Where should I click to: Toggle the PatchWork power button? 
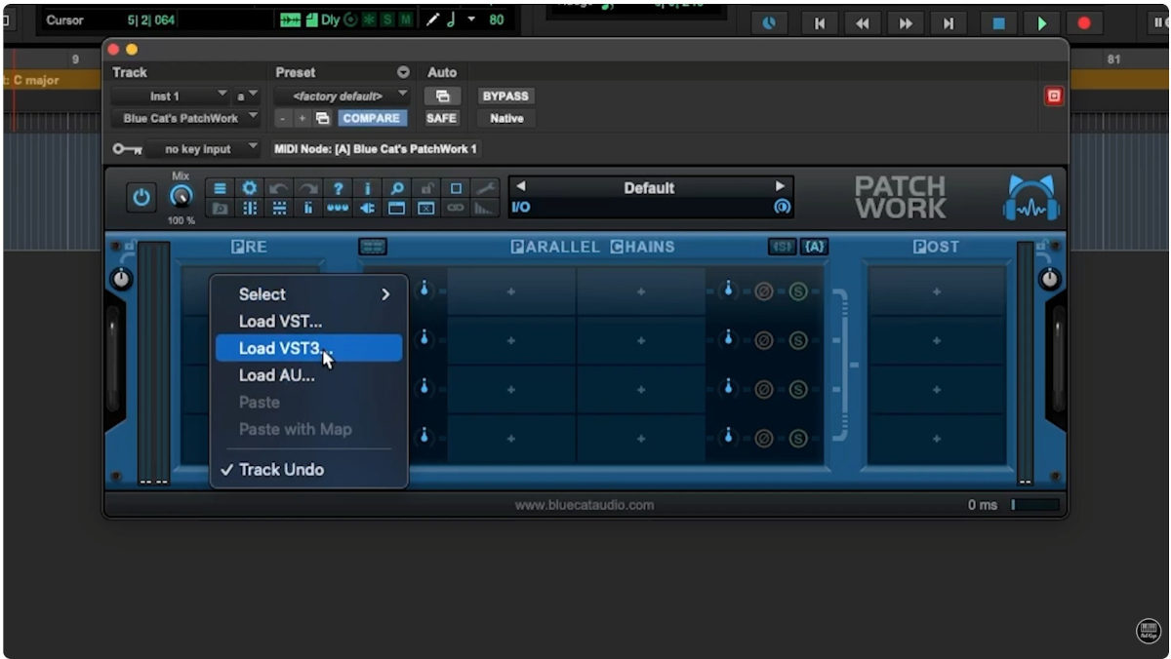point(141,198)
